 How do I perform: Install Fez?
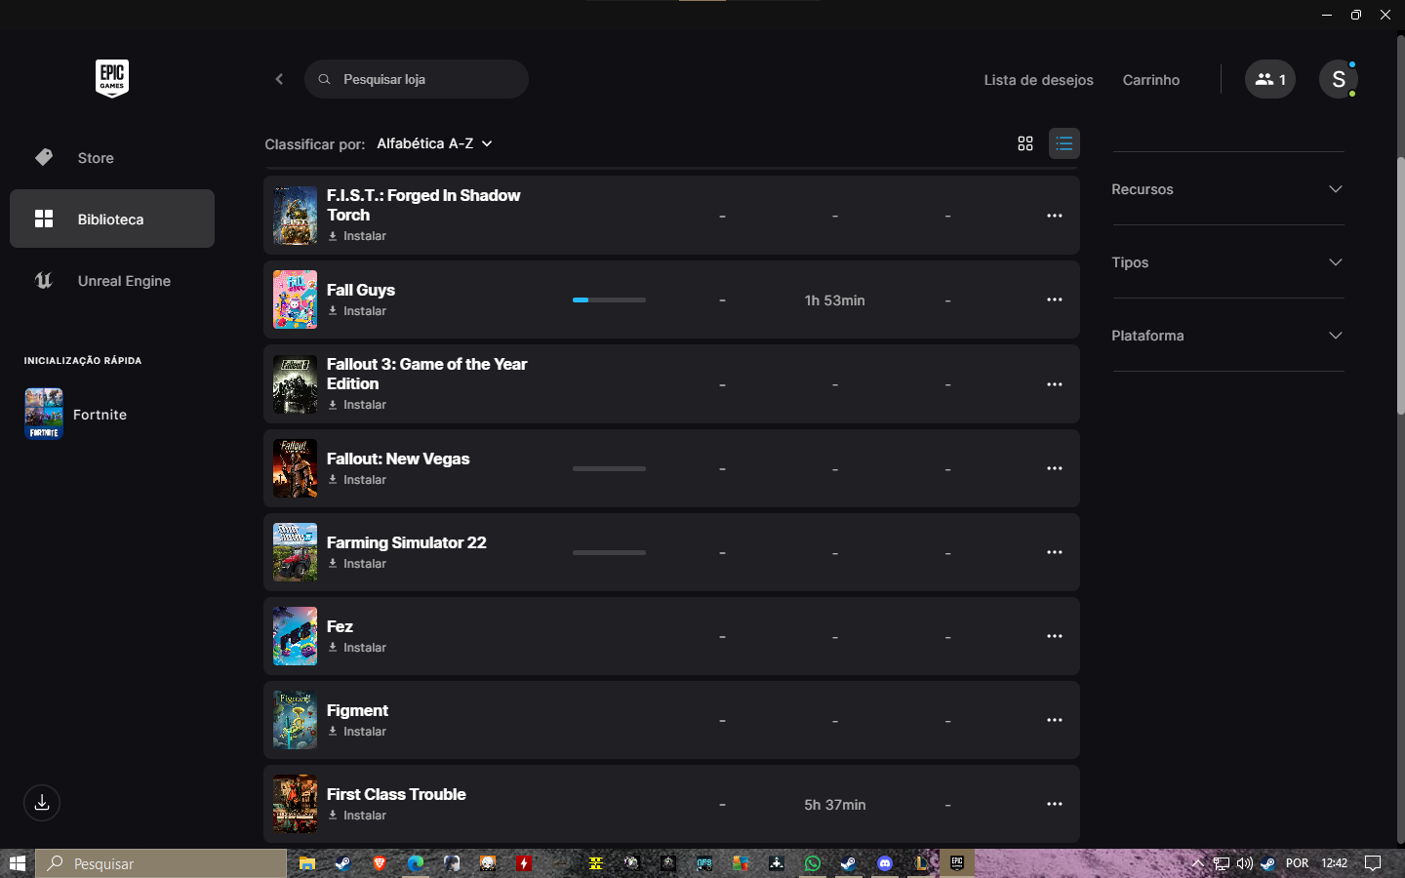click(x=357, y=648)
